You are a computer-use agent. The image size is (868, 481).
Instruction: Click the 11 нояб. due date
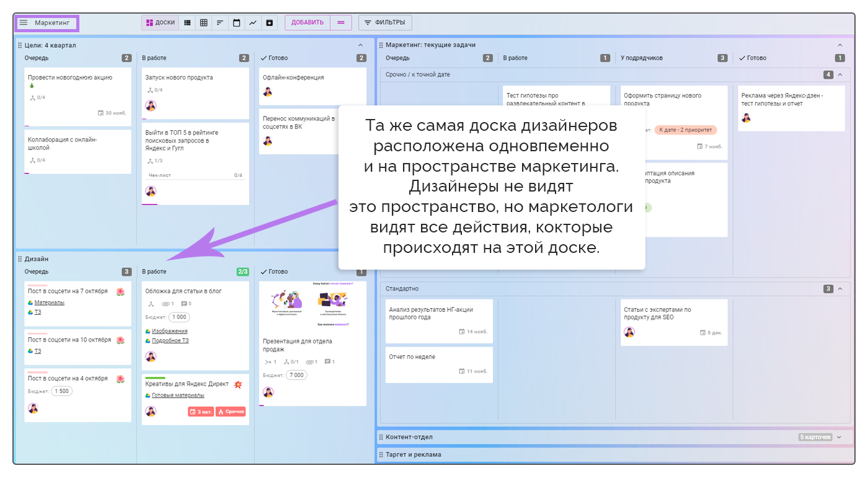tap(473, 371)
